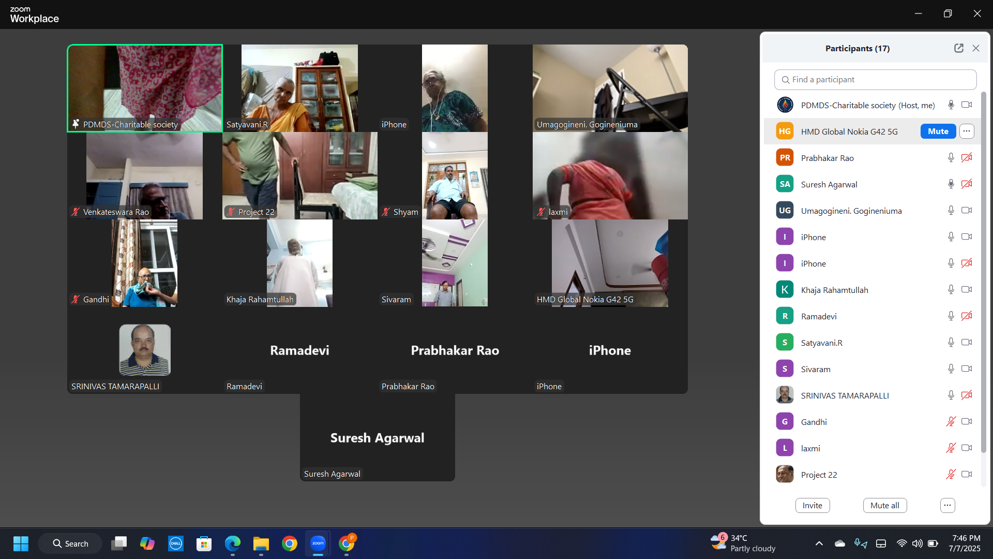This screenshot has width=993, height=559.
Task: Toggle camera for PDMDS-Charitable society host
Action: point(967,105)
